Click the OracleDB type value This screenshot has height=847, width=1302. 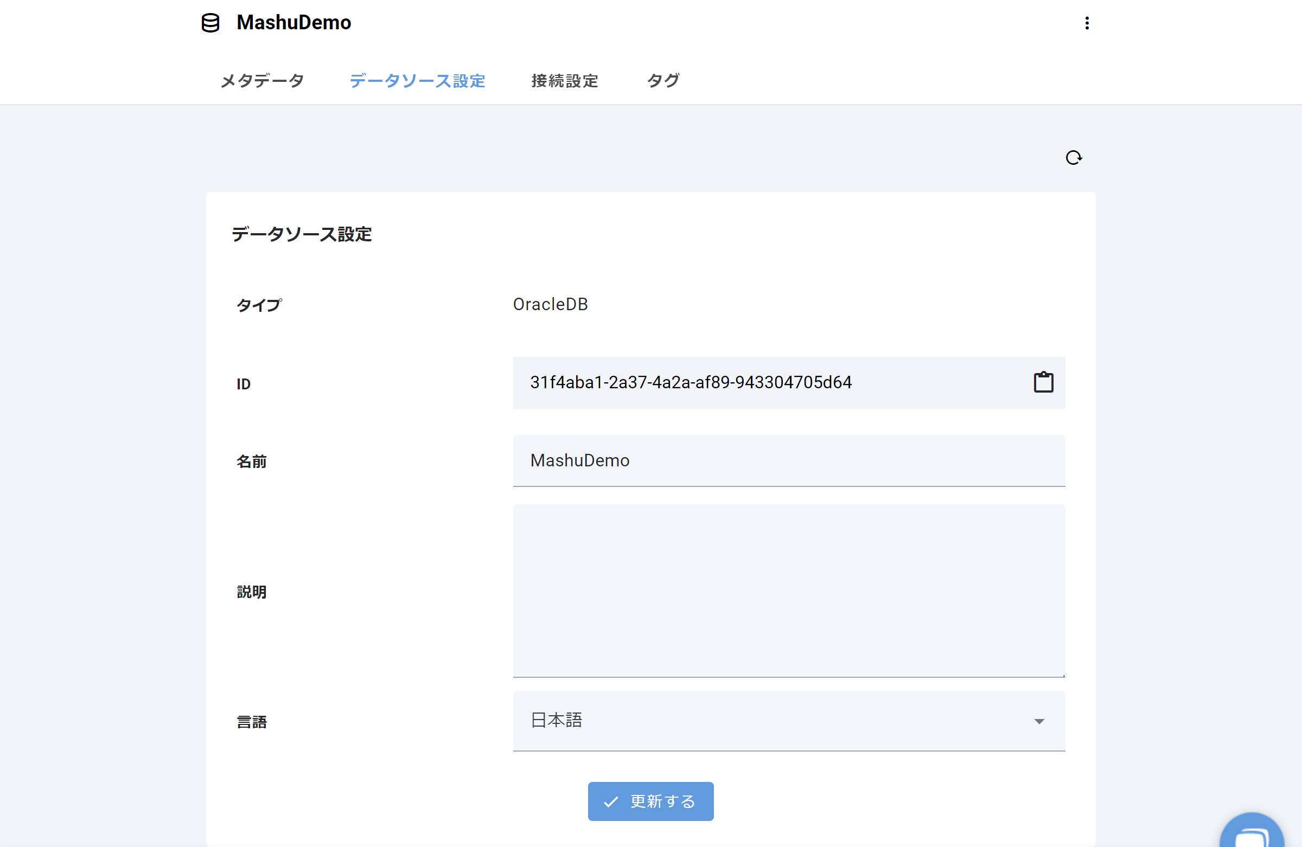click(x=550, y=304)
